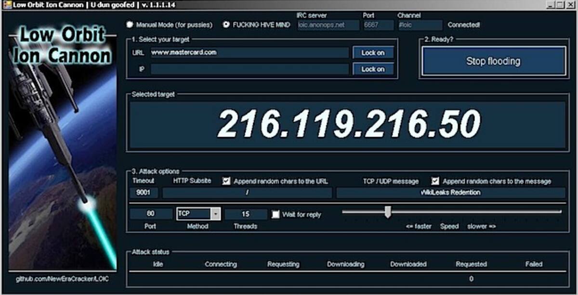Click Lock on beside the URL field
Image resolution: width=578 pixels, height=295 pixels.
point(373,53)
